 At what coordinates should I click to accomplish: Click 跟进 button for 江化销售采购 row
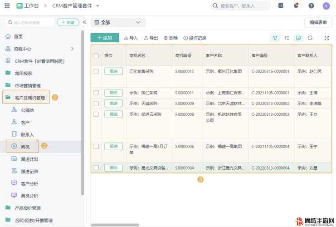pos(113,71)
